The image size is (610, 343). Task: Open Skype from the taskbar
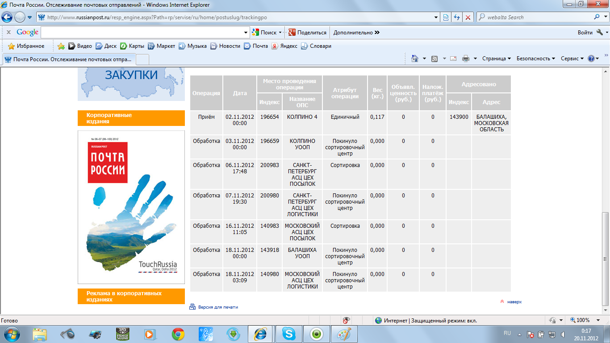click(x=289, y=334)
